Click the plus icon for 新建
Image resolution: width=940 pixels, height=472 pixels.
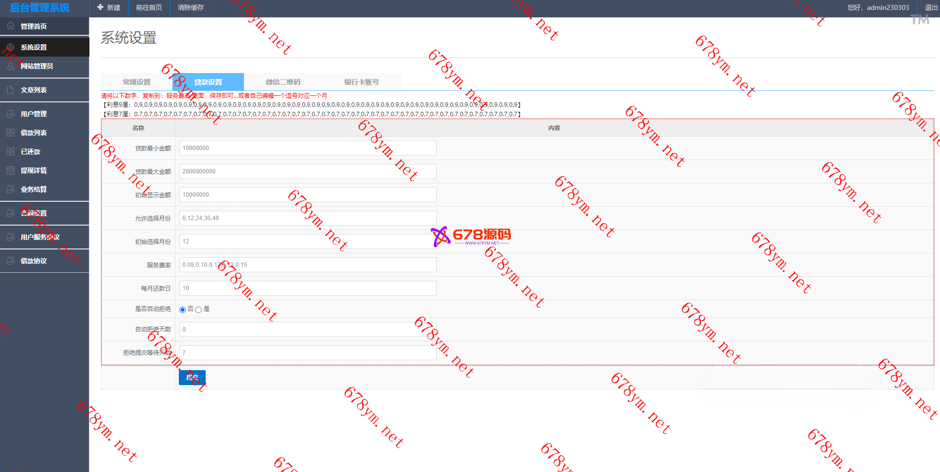tap(100, 7)
